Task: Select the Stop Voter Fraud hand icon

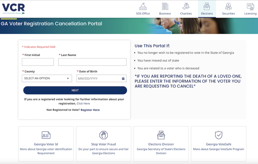Action: (x=103, y=135)
